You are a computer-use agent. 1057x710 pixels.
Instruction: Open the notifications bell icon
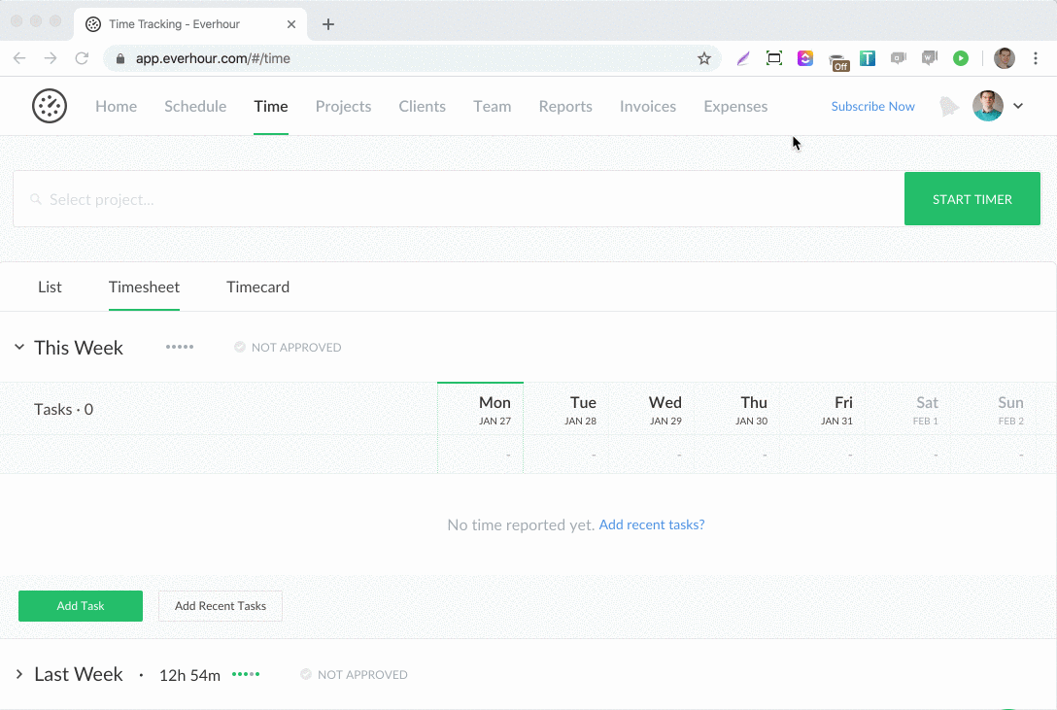click(x=948, y=106)
